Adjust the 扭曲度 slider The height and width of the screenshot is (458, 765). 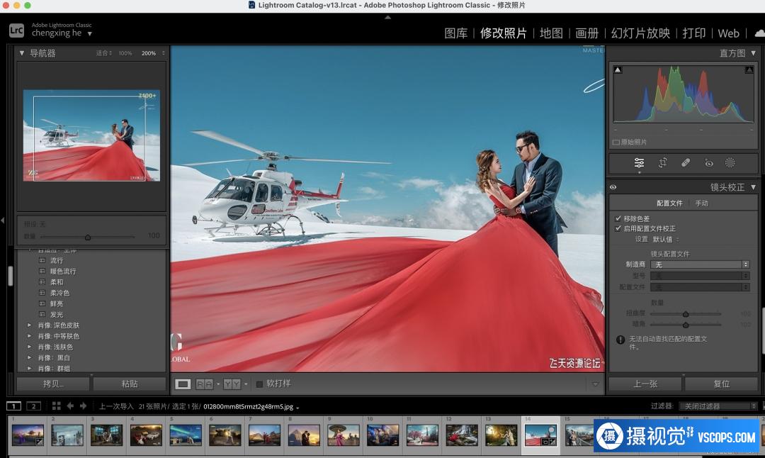pos(686,314)
